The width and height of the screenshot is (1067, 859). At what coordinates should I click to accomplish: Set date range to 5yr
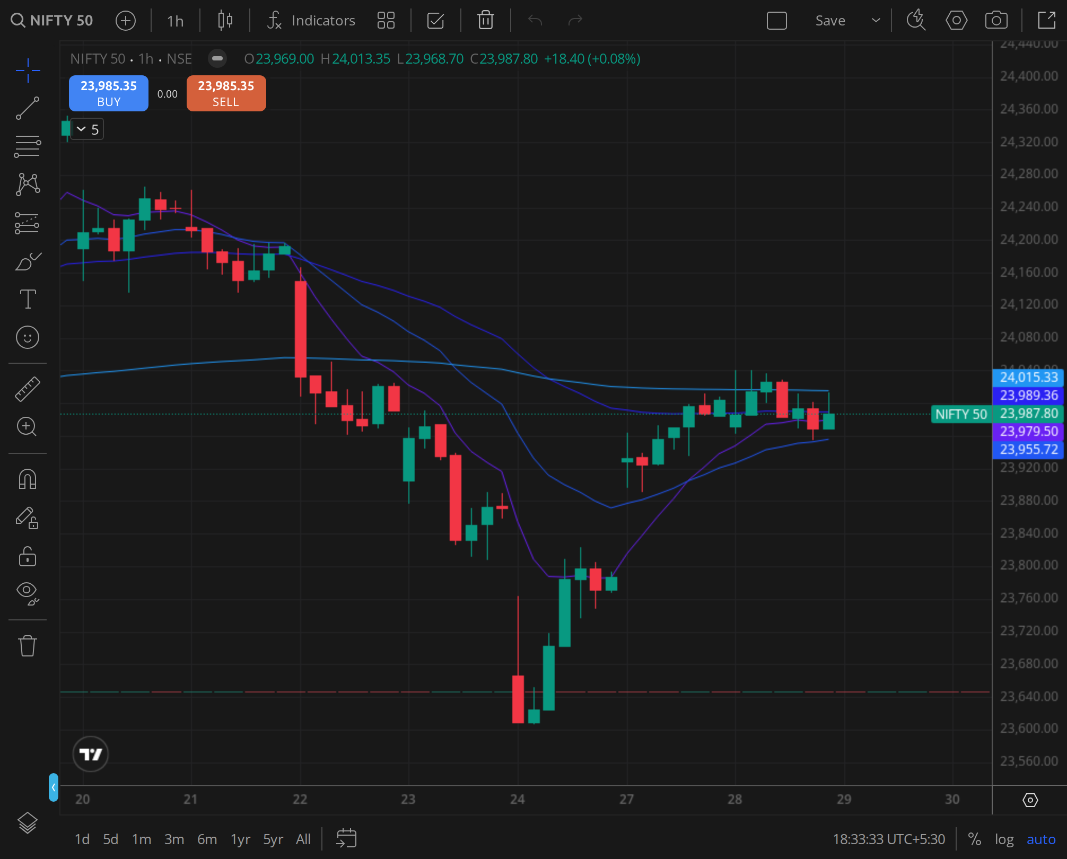(x=273, y=839)
